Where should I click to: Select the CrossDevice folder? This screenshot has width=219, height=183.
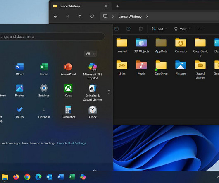tap(200, 48)
